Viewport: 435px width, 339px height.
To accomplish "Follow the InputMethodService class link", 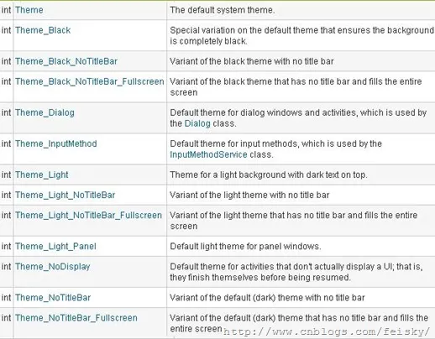I will coord(208,154).
